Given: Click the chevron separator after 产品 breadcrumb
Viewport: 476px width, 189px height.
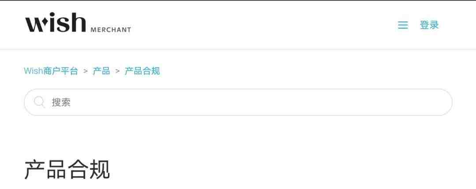Looking at the screenshot, I should point(118,71).
